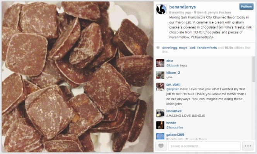The width and height of the screenshot is (257, 154).
Task: Click the heart like button beside comment box
Action: pos(161,146)
